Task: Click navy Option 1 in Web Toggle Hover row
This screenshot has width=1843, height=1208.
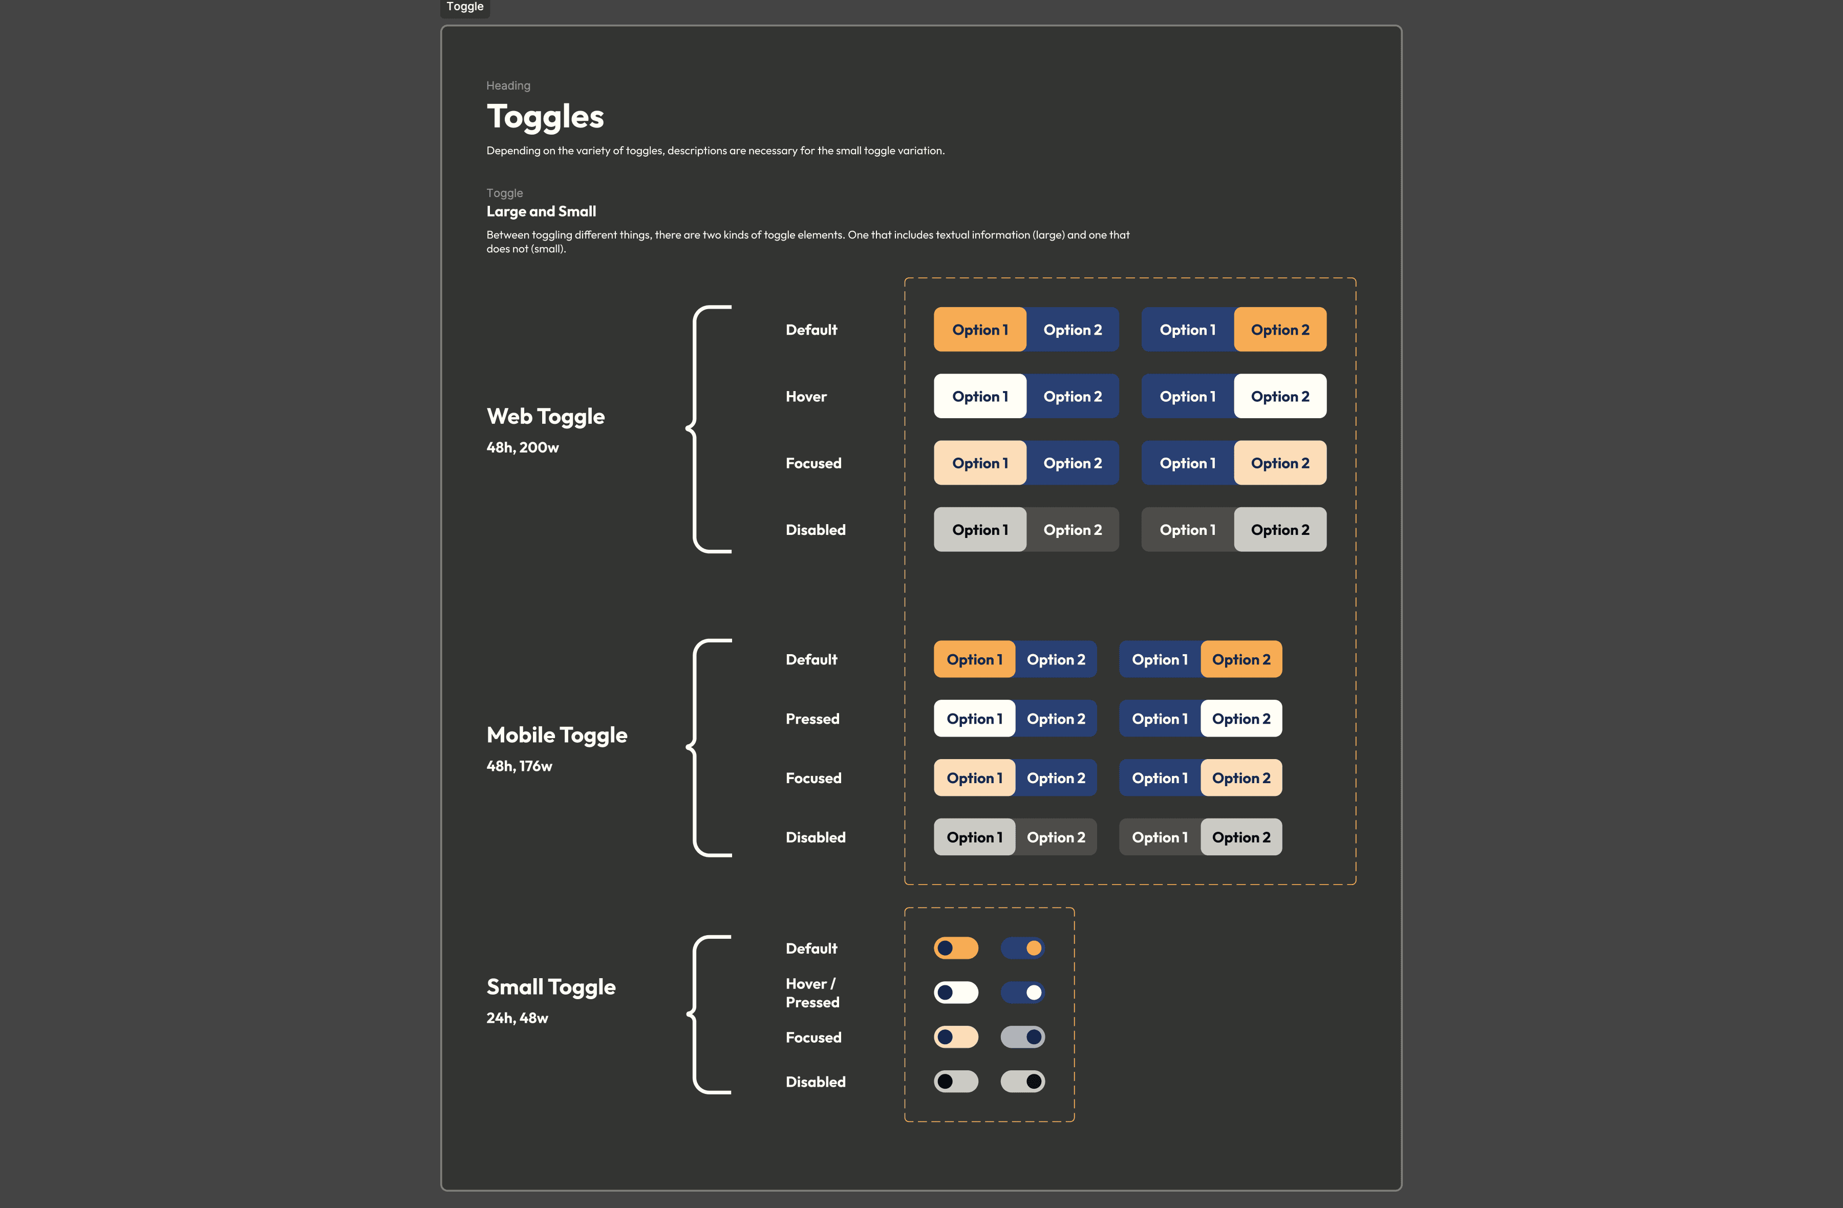Action: pyautogui.click(x=1188, y=397)
